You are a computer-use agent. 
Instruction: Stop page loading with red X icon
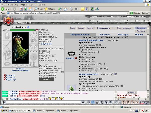point(21,9)
